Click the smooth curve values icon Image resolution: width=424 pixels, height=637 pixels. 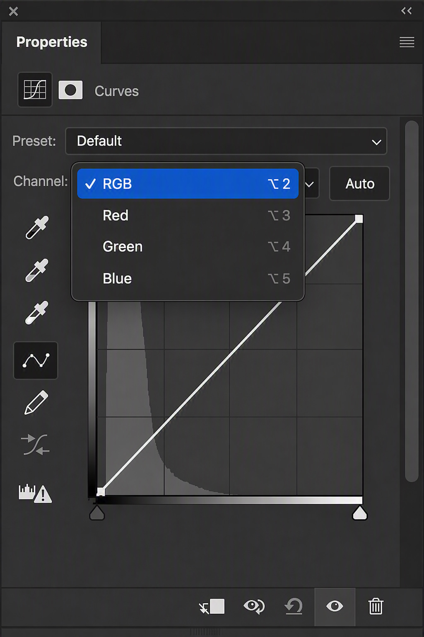pos(36,445)
